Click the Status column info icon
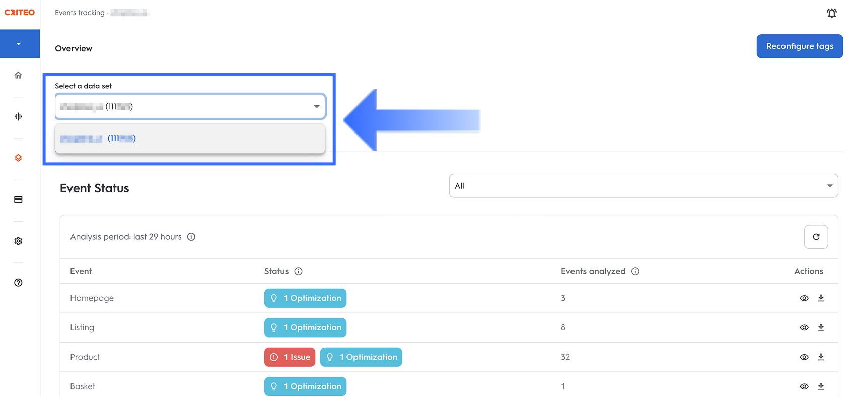The image size is (856, 397). coord(299,271)
